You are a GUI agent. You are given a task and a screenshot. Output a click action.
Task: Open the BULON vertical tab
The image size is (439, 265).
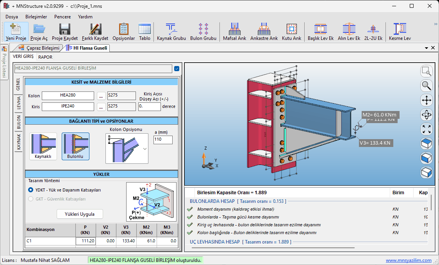18,122
